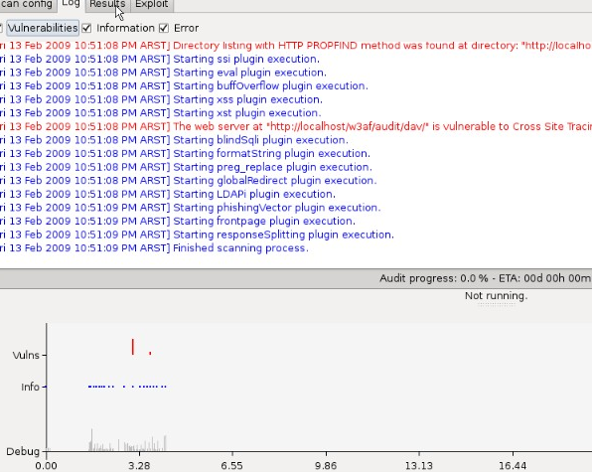Click the small red Vulns dot in graph
Screen dimensions: 592x472
coord(150,353)
